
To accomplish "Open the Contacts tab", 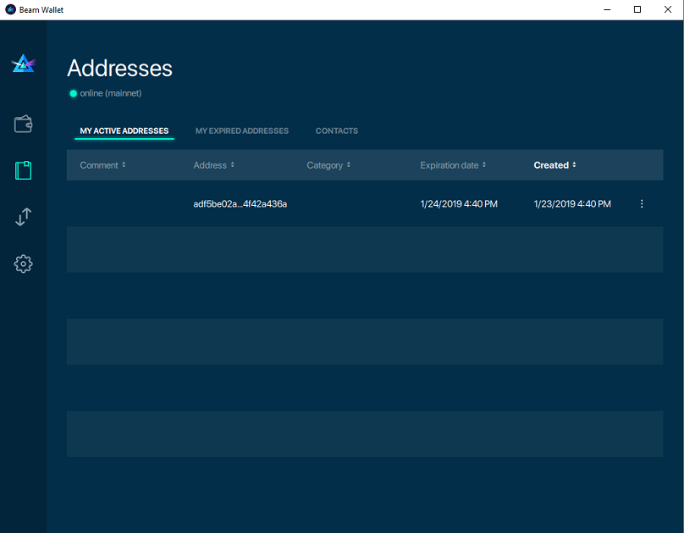I will tap(336, 130).
